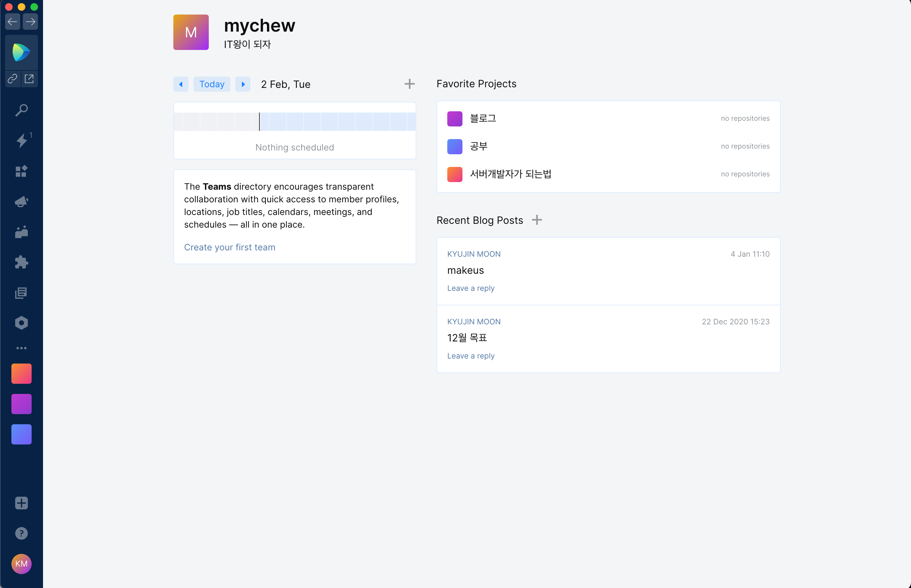Click open-in-browser external icon

29,79
